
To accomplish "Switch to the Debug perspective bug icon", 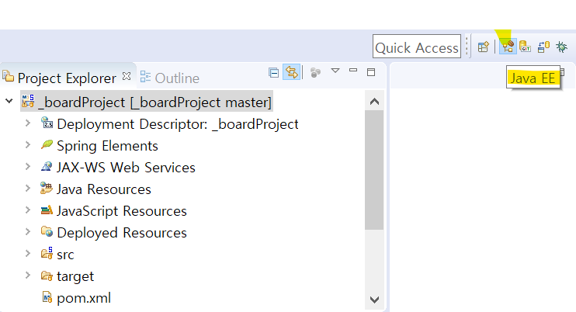I will click(x=561, y=47).
